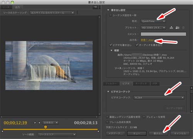Collapse the 書き出し設定 section
Viewport: 193px width, 139px height.
pyautogui.click(x=108, y=10)
